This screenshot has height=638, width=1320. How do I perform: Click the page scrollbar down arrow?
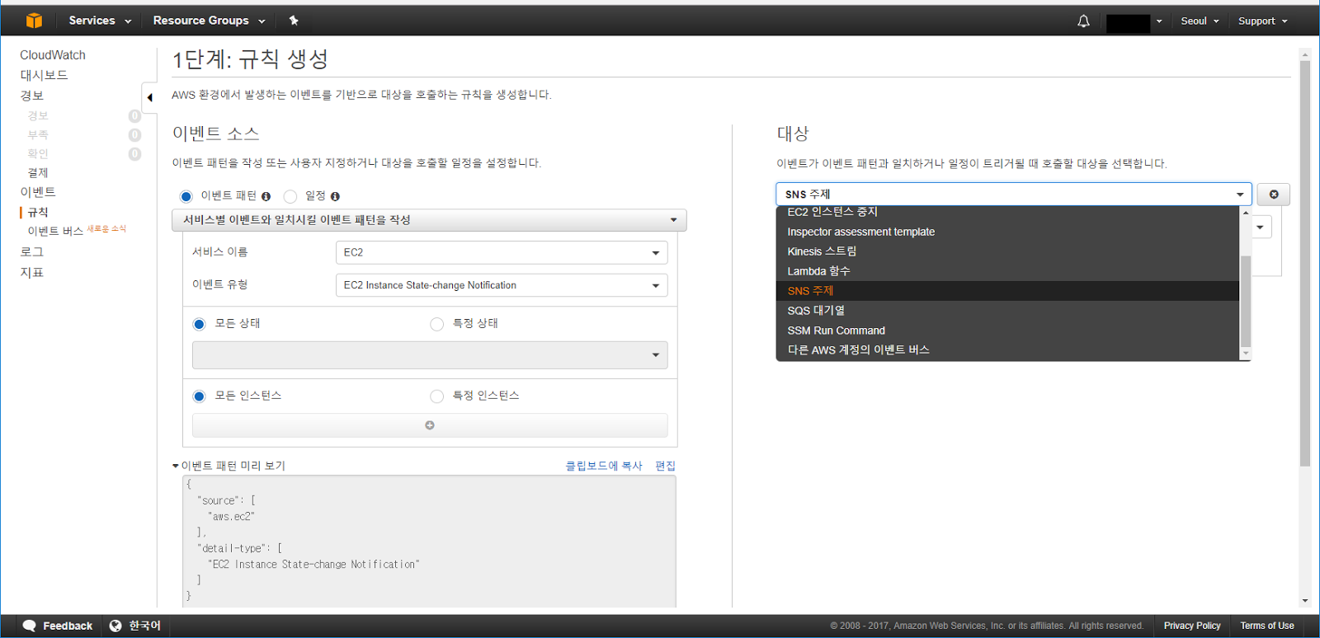point(1305,602)
